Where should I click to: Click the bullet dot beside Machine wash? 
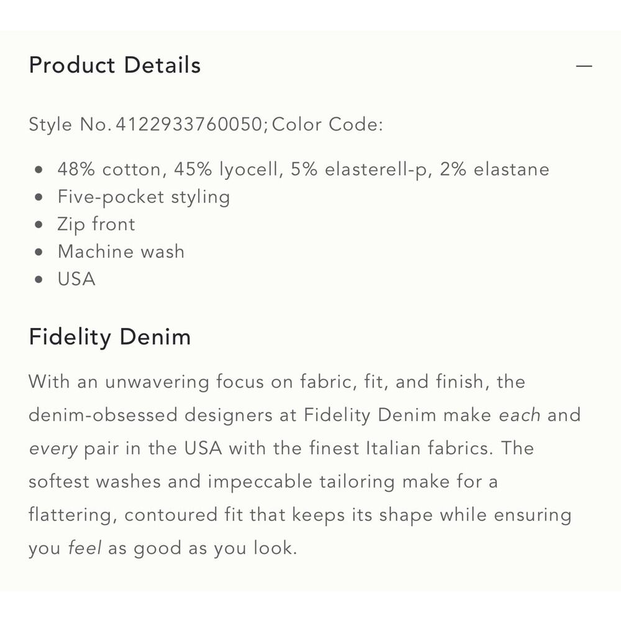[39, 252]
